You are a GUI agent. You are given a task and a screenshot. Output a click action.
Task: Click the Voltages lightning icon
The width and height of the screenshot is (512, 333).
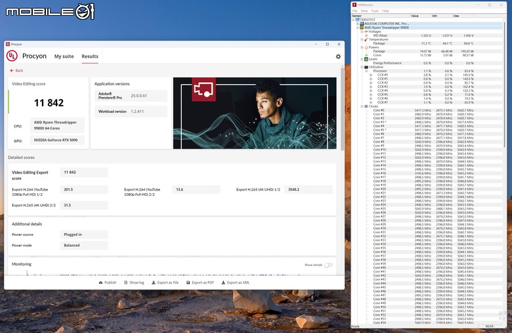coord(366,32)
